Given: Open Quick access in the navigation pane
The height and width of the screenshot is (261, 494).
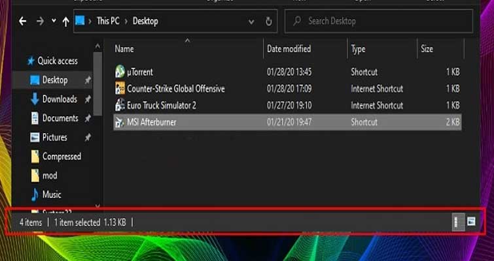Looking at the screenshot, I should pyautogui.click(x=58, y=61).
